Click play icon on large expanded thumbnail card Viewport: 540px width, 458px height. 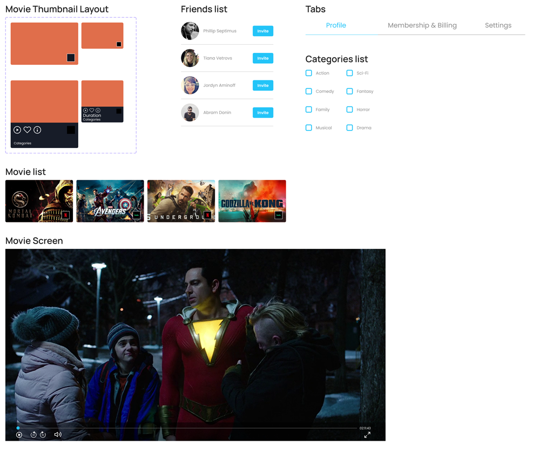(17, 130)
